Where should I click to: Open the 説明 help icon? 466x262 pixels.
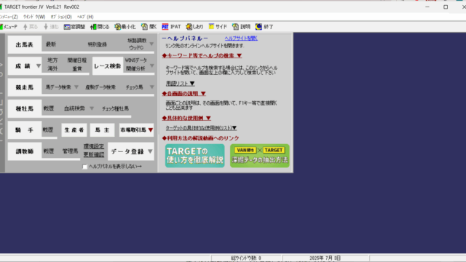point(241,27)
